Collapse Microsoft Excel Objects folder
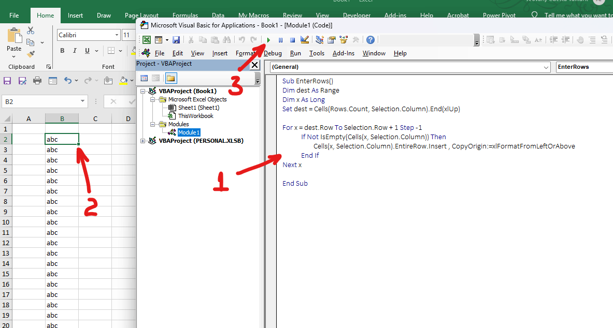 click(x=152, y=99)
